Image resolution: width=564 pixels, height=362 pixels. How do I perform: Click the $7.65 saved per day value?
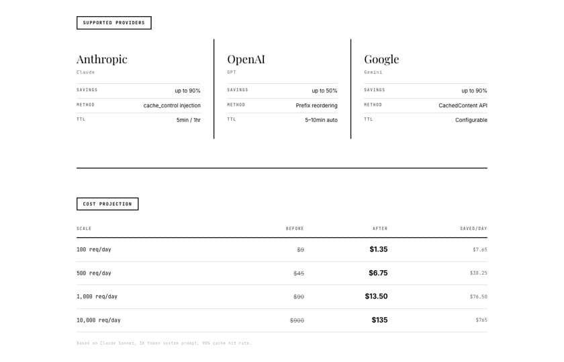coord(480,249)
